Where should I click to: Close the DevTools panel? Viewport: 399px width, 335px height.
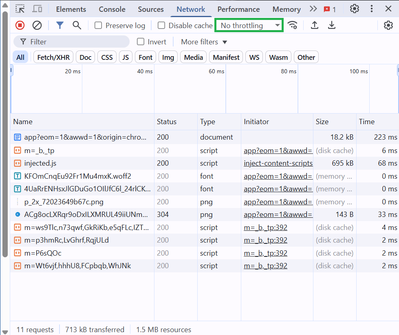click(388, 9)
